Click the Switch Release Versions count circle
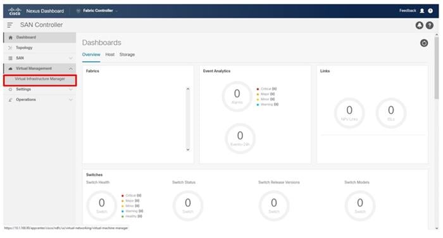This screenshot has height=238, width=443. 274,206
